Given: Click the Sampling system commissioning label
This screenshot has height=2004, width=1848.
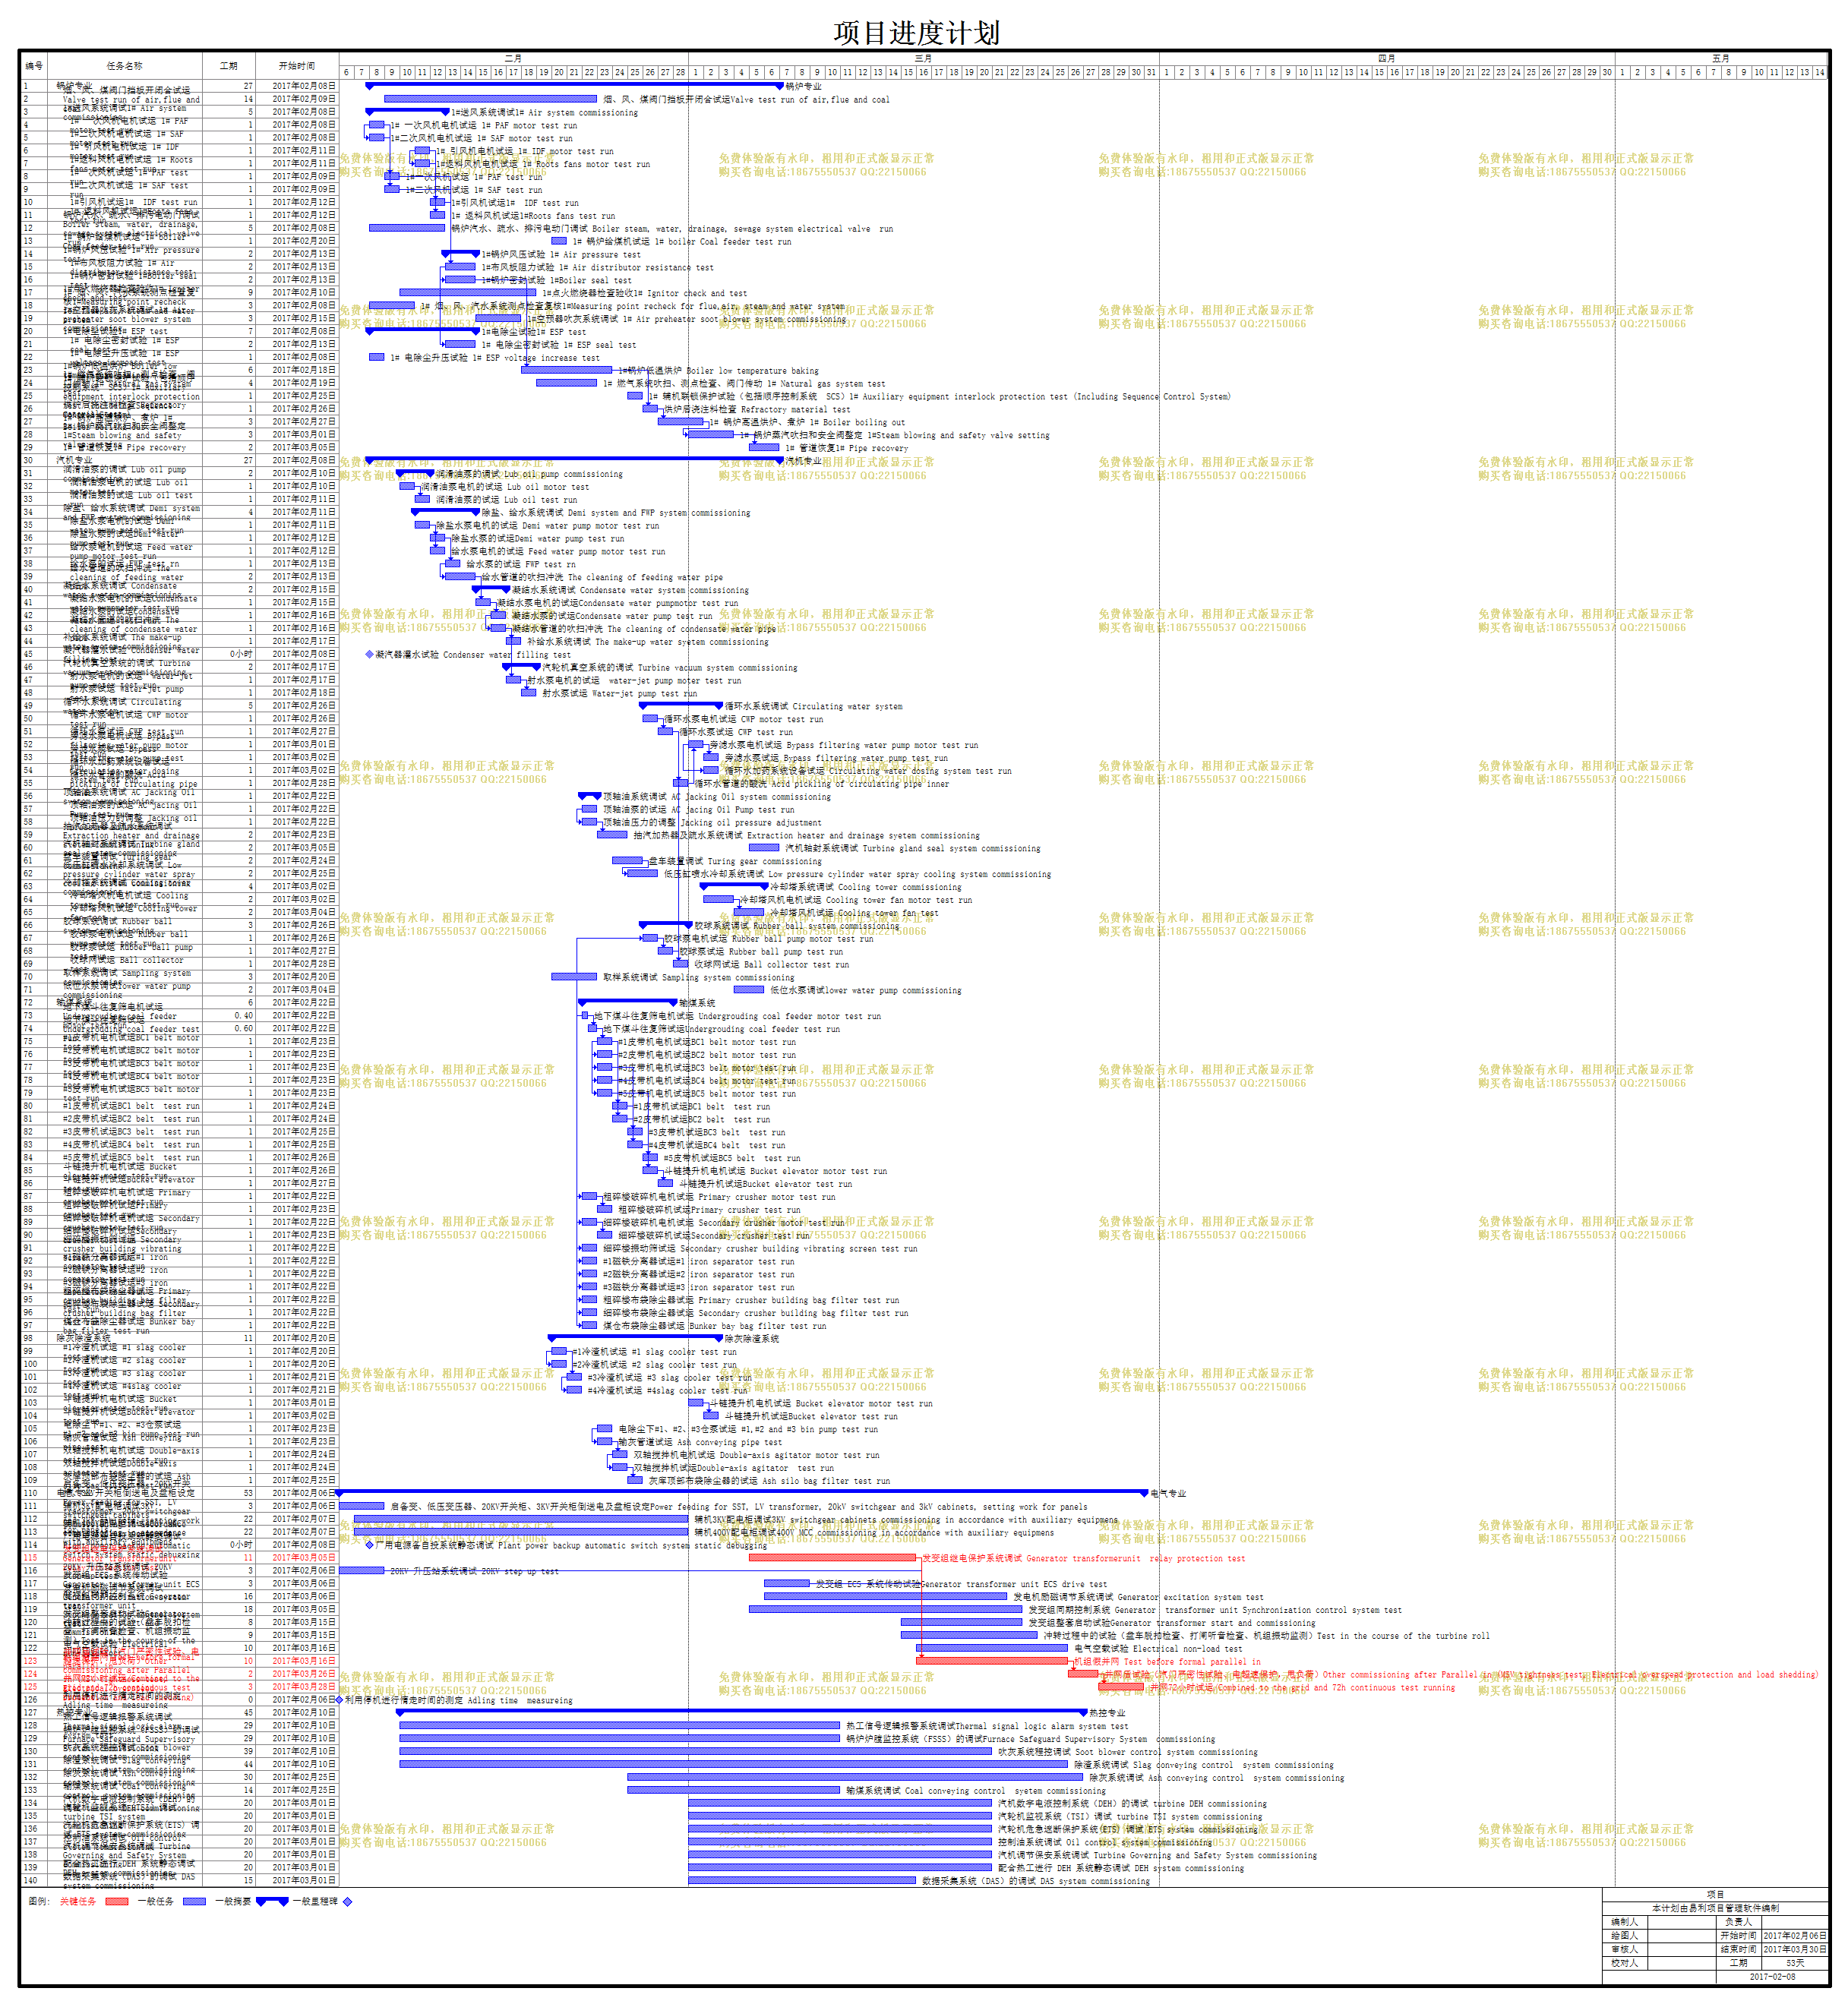Looking at the screenshot, I should (698, 977).
